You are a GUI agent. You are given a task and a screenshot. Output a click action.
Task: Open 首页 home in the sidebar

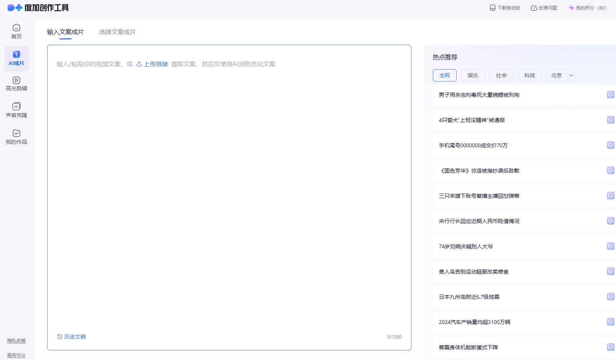(x=16, y=32)
